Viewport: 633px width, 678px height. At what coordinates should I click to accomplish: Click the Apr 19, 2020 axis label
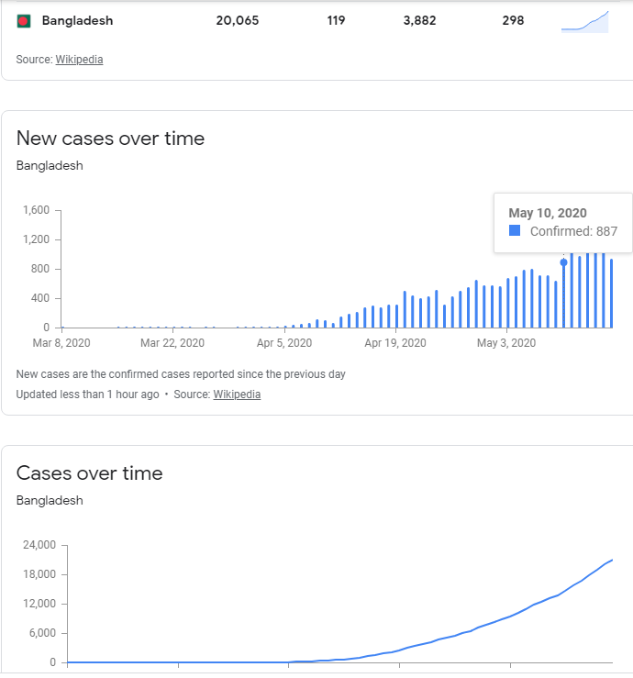395,343
